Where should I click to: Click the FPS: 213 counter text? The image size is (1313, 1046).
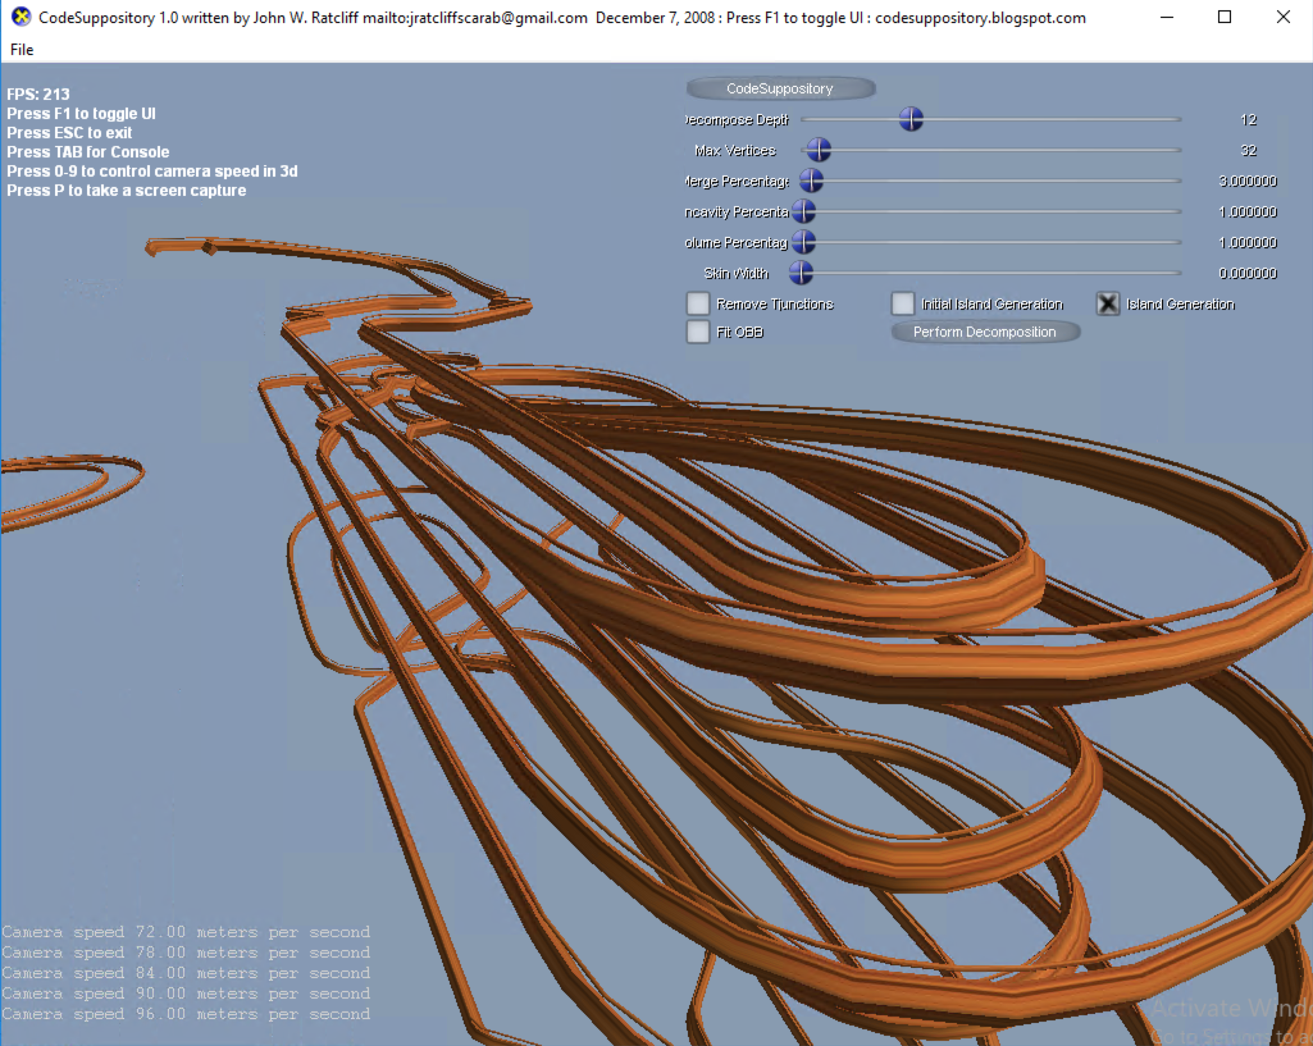pos(38,94)
